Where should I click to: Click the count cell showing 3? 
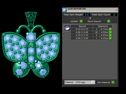[x=96, y=35]
